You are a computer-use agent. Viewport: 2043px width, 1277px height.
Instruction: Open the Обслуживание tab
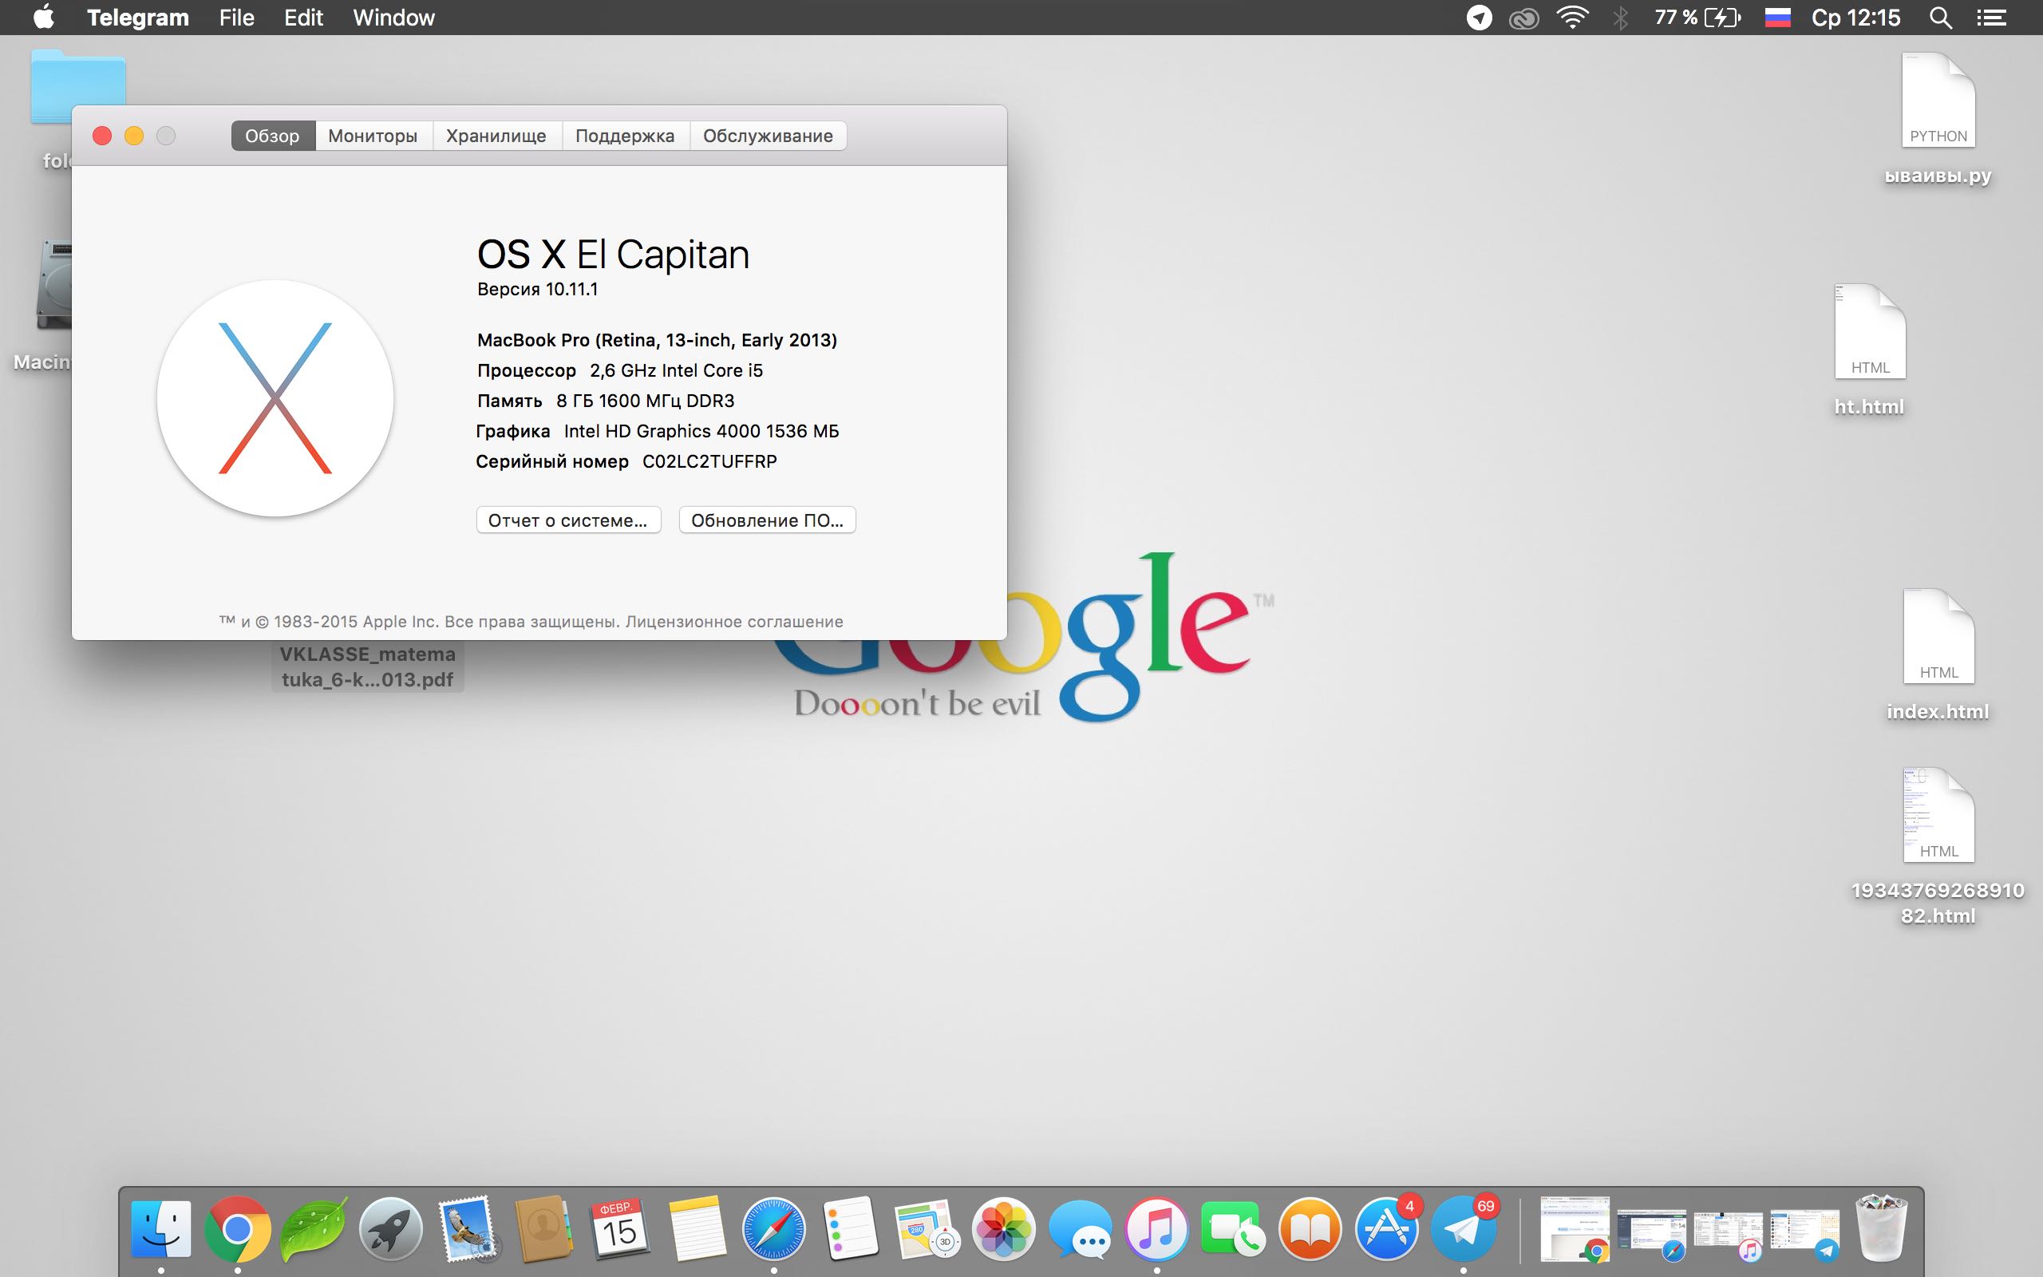(769, 136)
